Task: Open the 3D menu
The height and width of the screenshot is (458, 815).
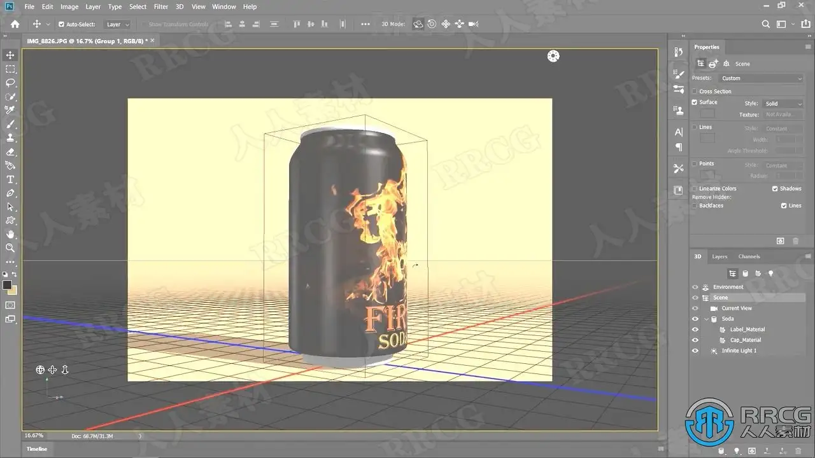Action: coord(180,6)
